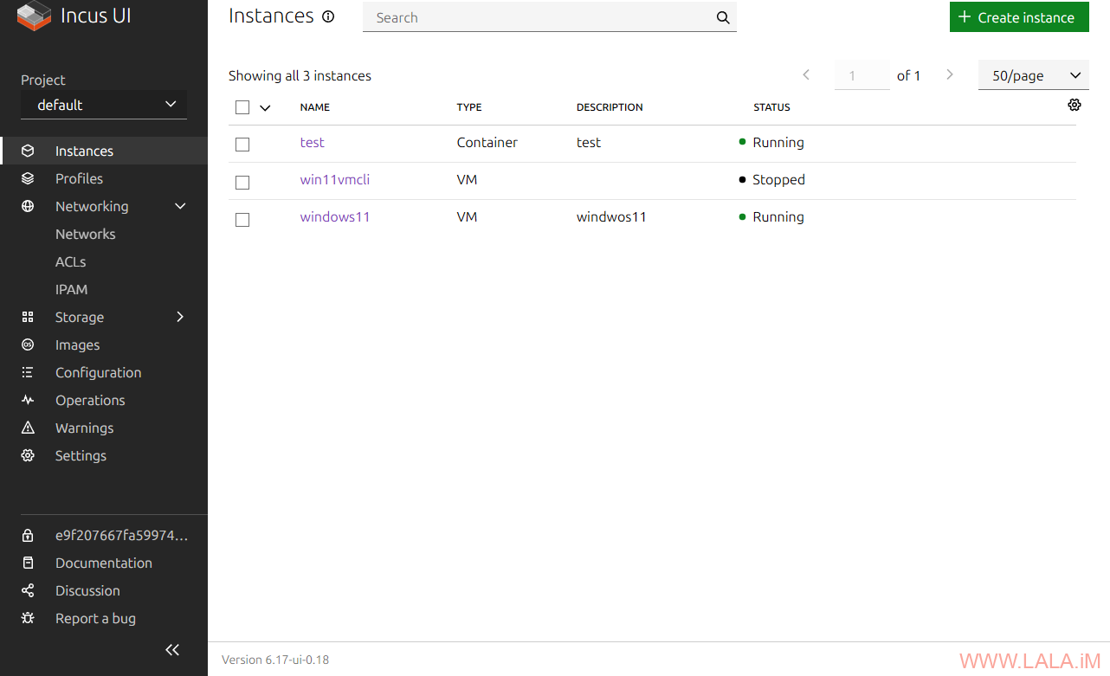Open the win11vmcli instance link
Screen dimensions: 1110x676
coord(334,180)
